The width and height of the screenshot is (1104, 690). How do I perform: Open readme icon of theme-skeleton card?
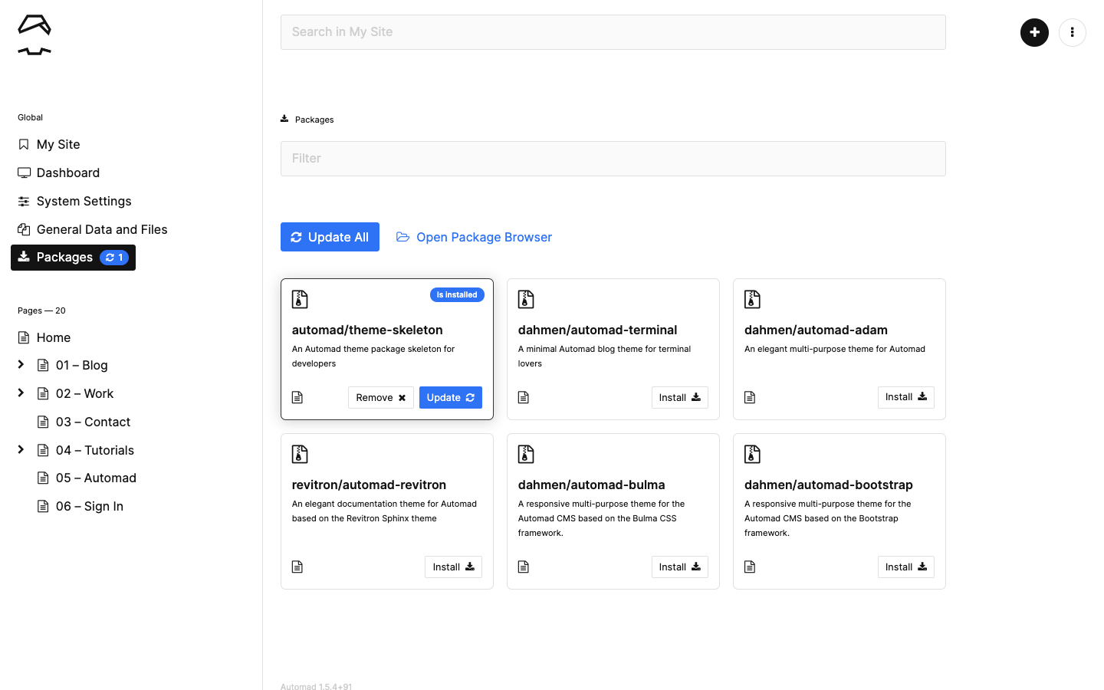pyautogui.click(x=297, y=397)
